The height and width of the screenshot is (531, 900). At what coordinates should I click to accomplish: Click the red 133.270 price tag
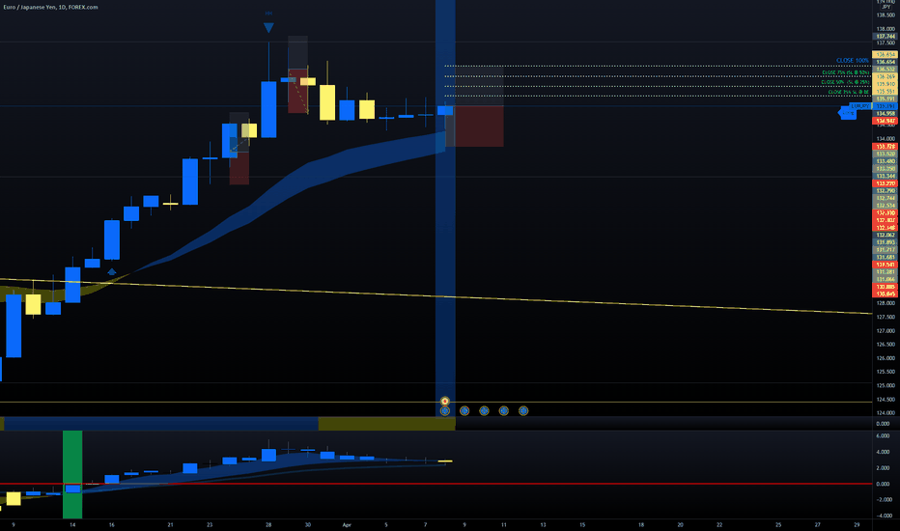[x=886, y=183]
